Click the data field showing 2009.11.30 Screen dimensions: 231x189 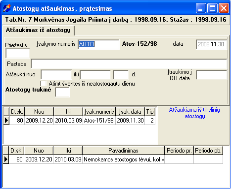point(211,44)
